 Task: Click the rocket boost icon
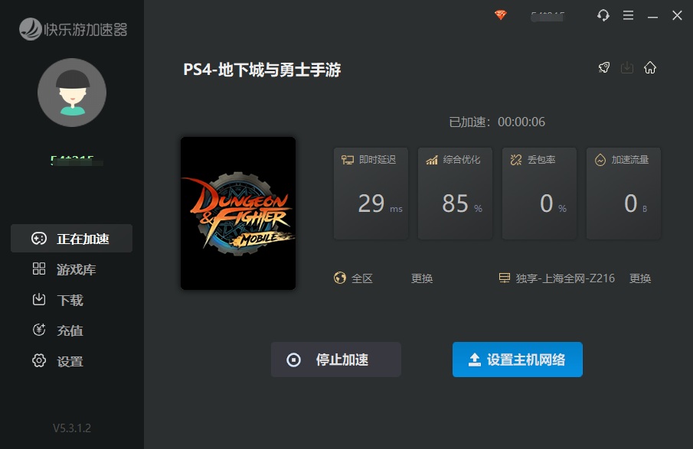pos(604,67)
